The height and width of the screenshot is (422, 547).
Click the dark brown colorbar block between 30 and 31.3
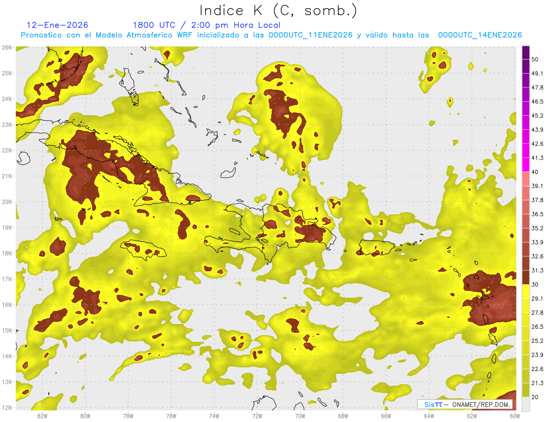pyautogui.click(x=526, y=277)
